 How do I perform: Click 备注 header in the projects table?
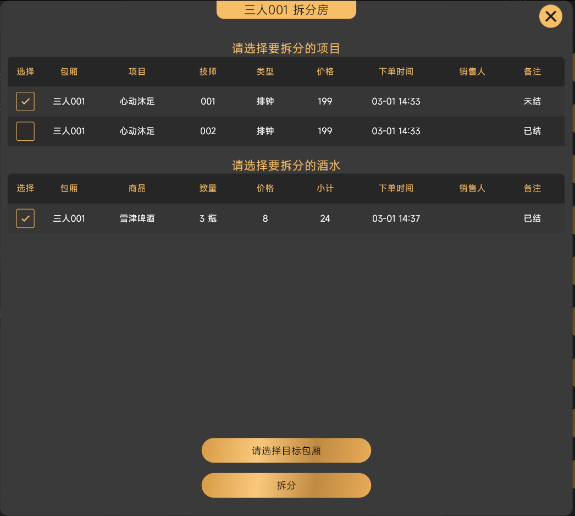click(x=532, y=72)
